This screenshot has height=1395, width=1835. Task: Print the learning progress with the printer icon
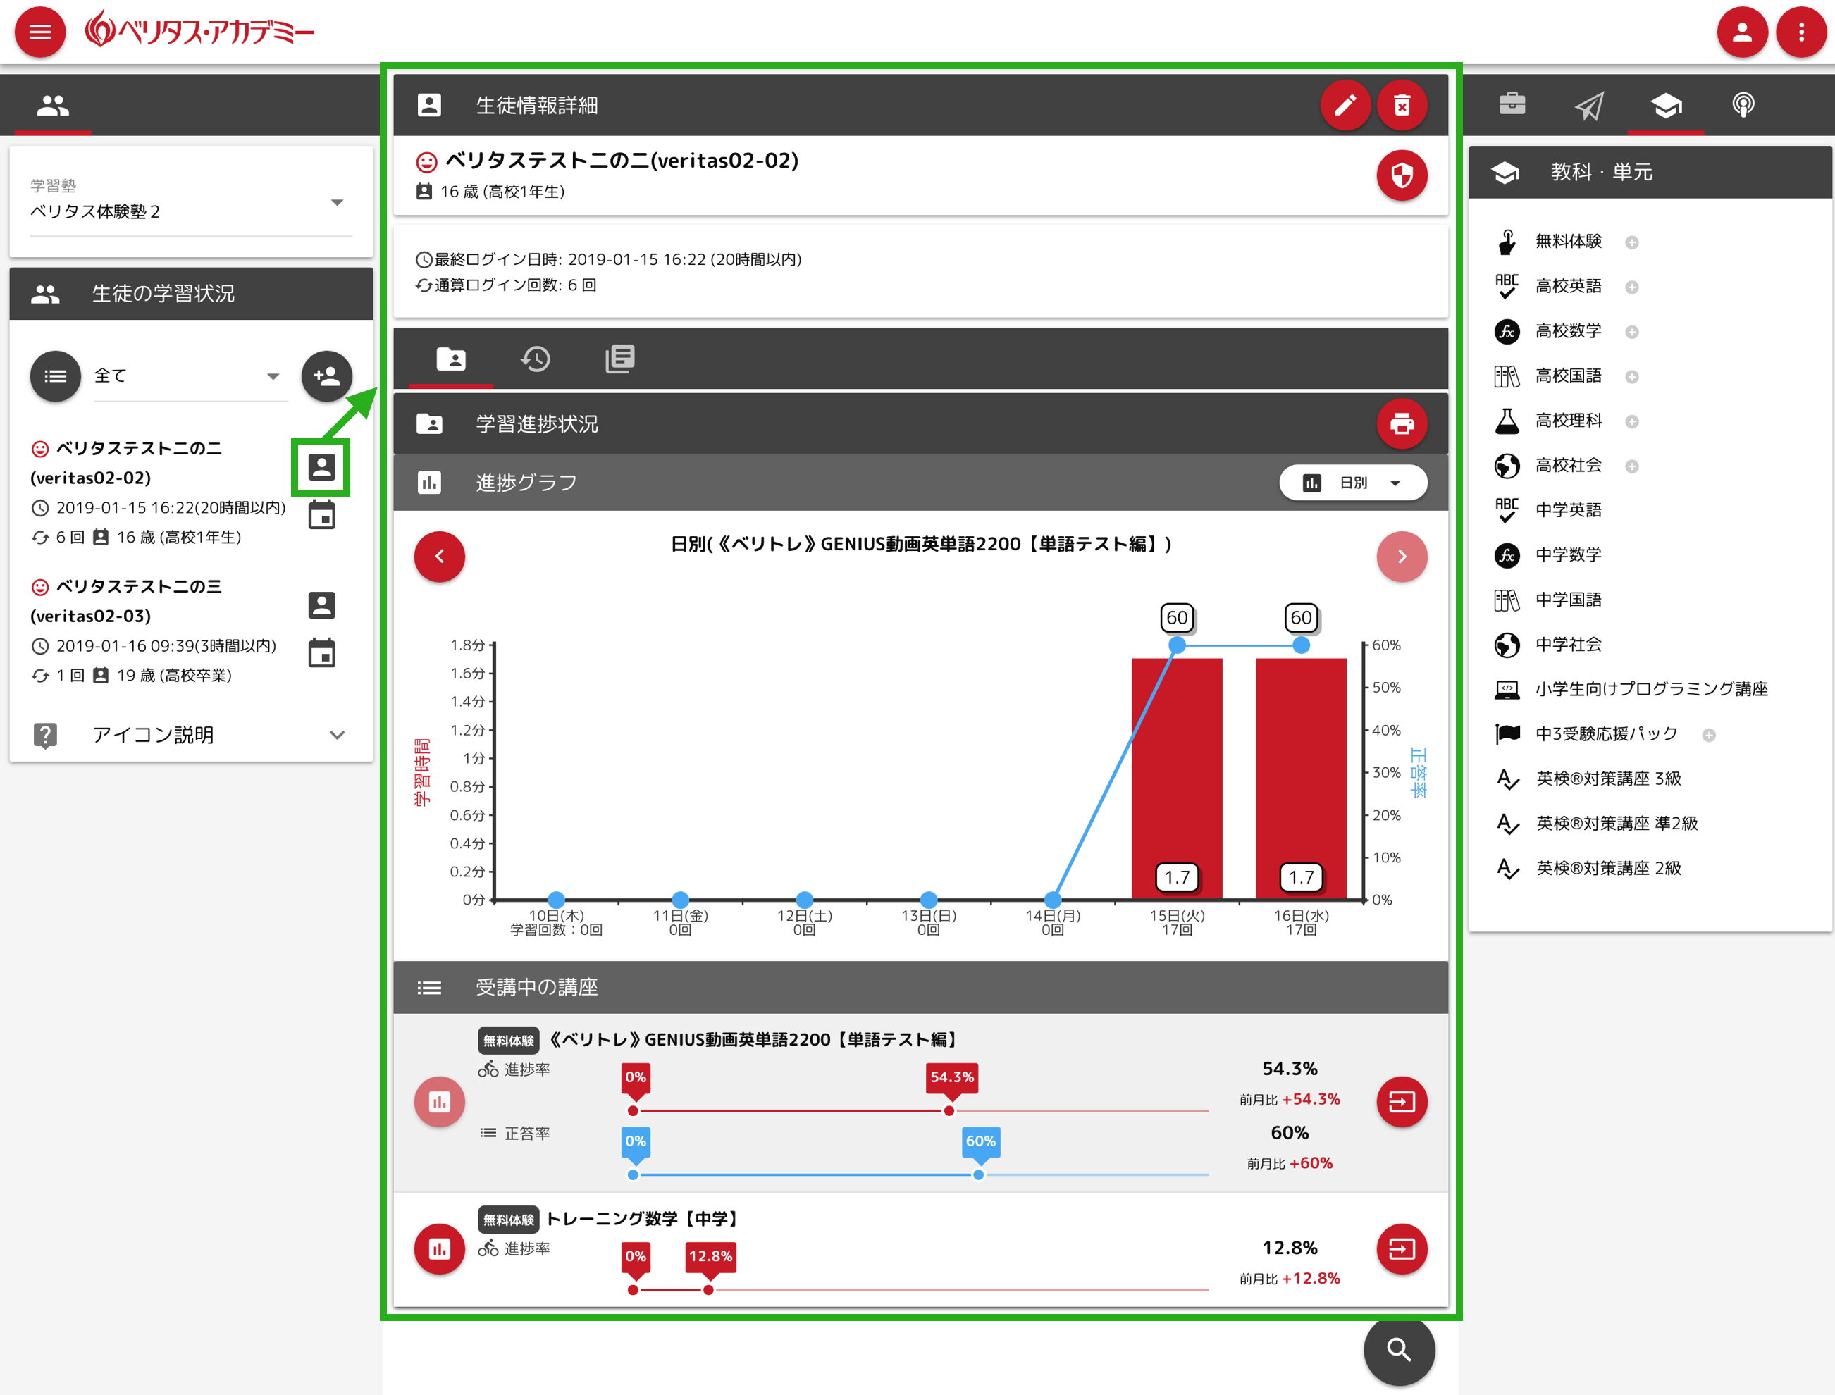pos(1402,423)
